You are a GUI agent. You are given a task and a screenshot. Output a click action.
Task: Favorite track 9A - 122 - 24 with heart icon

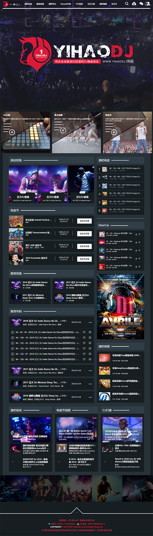[84, 348]
